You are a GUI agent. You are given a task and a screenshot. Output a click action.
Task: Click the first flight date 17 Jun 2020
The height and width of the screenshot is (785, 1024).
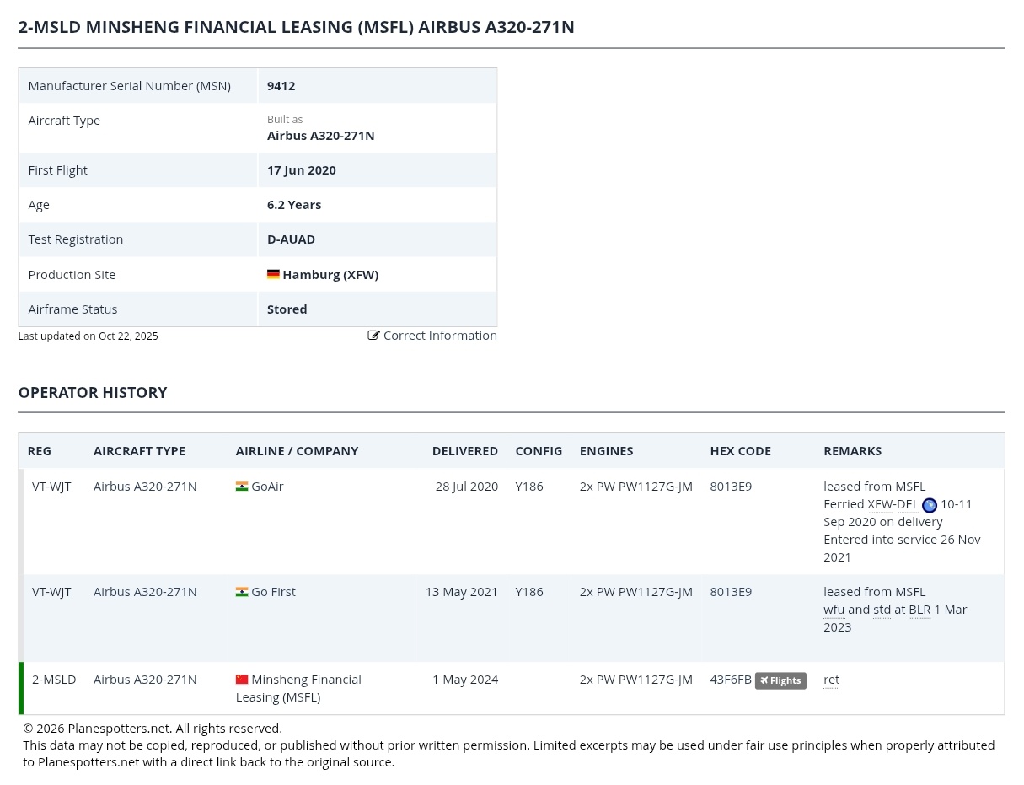[302, 170]
